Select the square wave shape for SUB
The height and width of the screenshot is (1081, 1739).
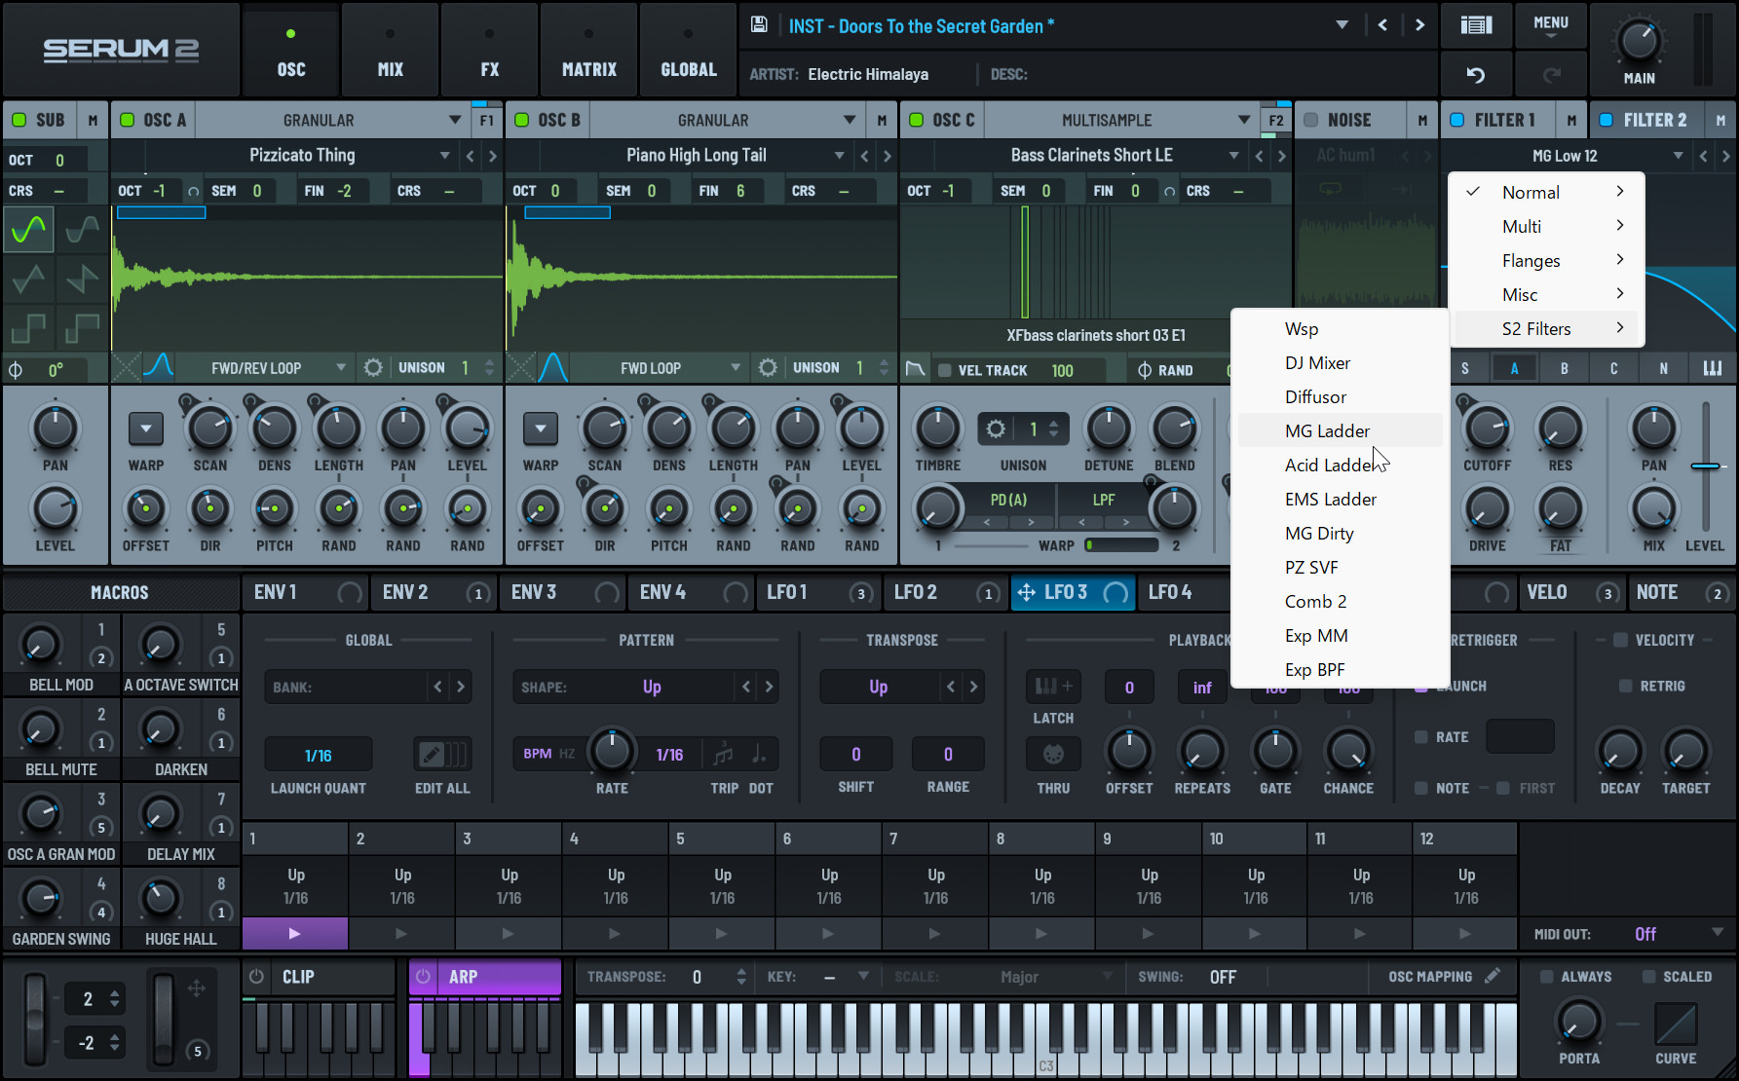click(x=28, y=330)
